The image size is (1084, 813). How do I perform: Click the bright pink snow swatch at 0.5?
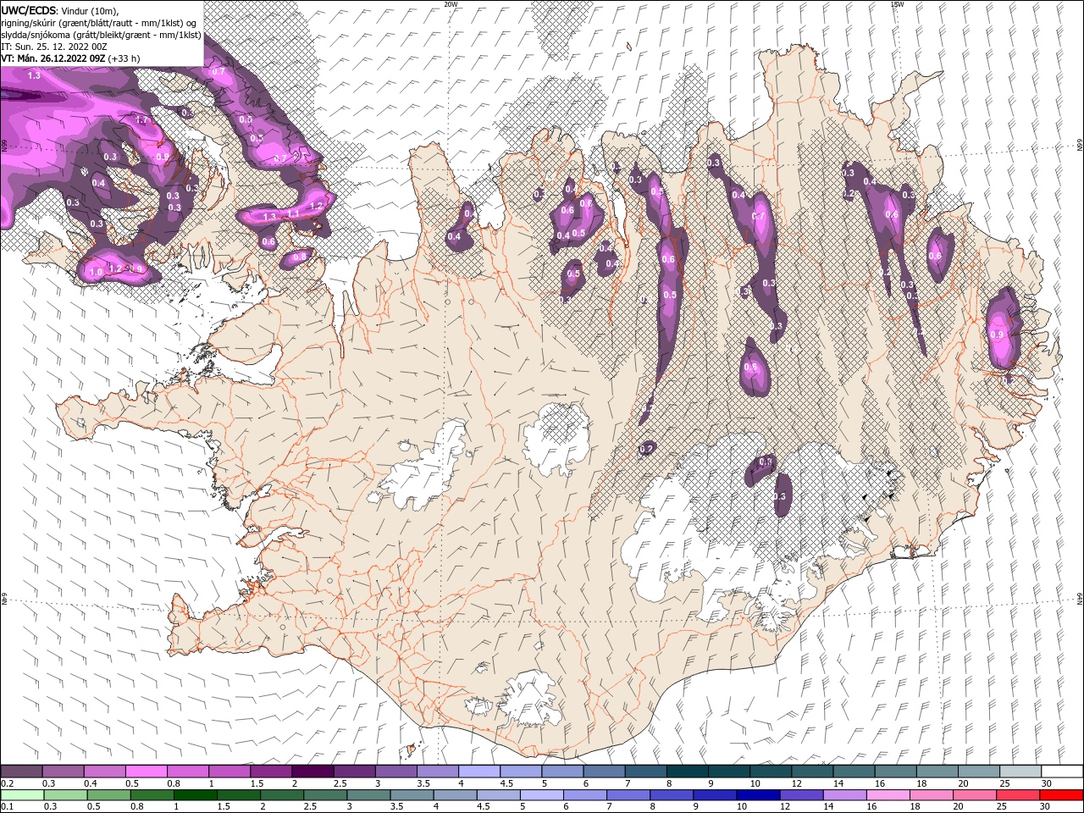click(146, 772)
